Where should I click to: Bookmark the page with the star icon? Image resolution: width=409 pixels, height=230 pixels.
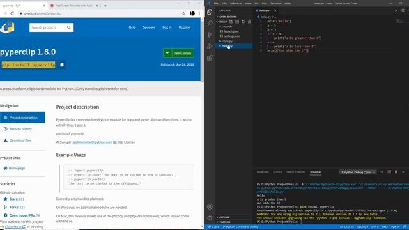183,13
